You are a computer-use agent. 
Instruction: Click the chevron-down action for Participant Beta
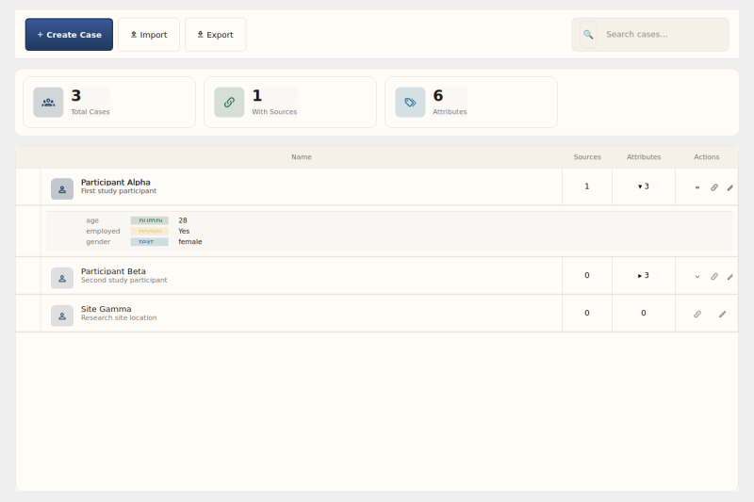pyautogui.click(x=697, y=277)
